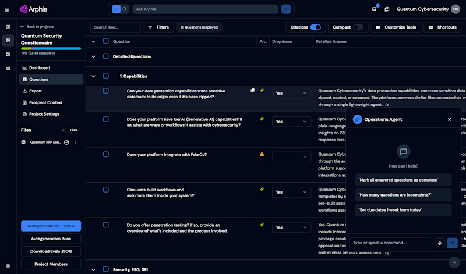The height and width of the screenshot is (274, 466).
Task: Click Quantum RFP file checkmark status icon
Action: click(x=66, y=142)
